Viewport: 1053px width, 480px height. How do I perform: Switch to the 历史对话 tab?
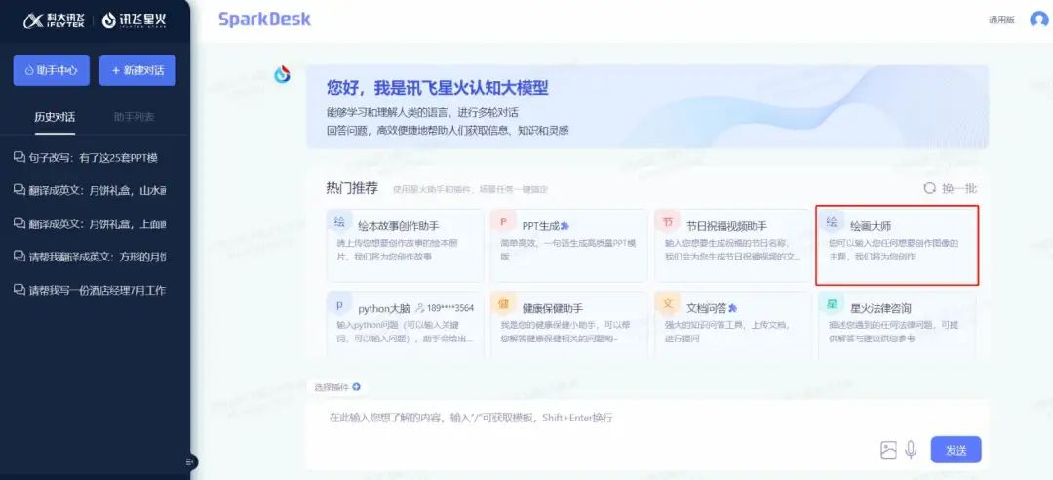[55, 117]
